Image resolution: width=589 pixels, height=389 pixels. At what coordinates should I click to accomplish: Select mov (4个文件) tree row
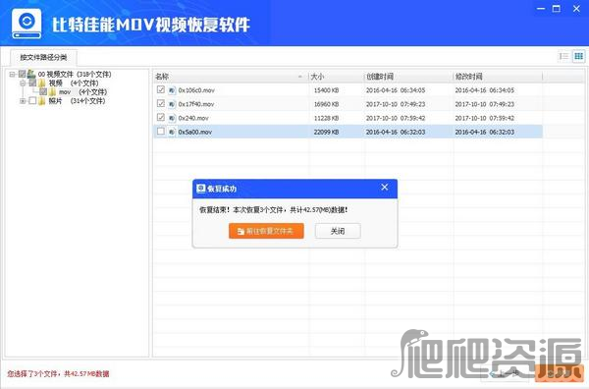[x=83, y=91]
